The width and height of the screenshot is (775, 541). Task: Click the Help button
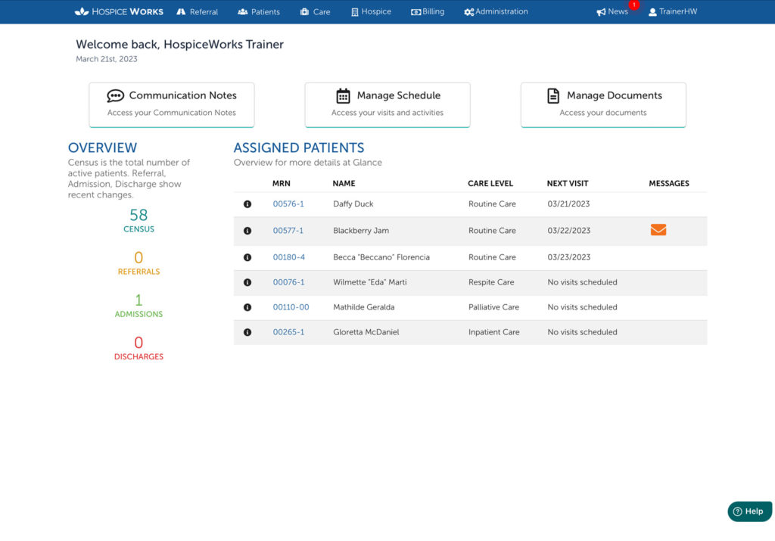(749, 511)
